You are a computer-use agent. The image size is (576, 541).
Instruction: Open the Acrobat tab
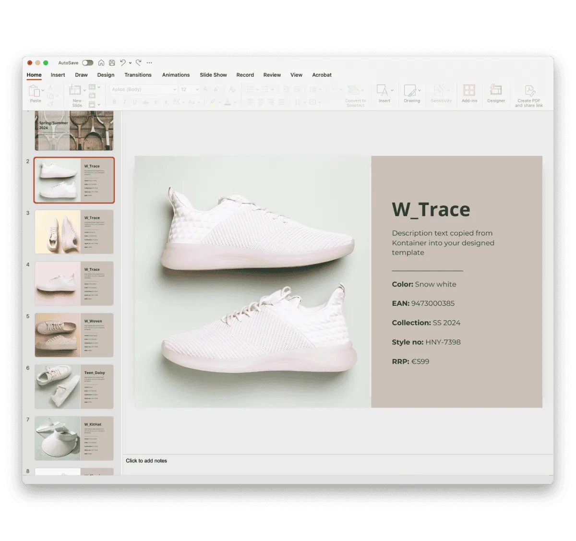coord(322,75)
